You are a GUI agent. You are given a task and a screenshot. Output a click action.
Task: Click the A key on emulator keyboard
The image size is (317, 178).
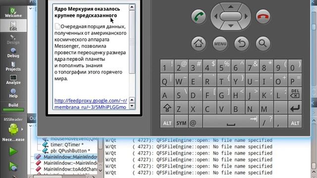167,93
